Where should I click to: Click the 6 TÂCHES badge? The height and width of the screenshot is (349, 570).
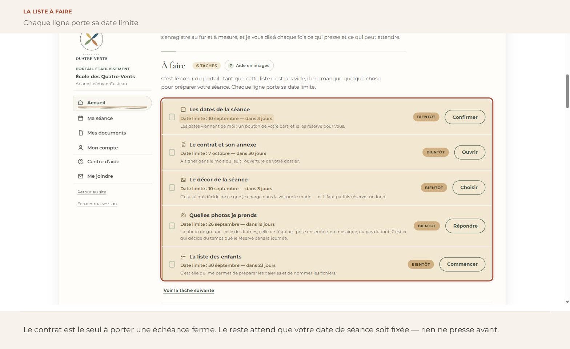(x=206, y=66)
